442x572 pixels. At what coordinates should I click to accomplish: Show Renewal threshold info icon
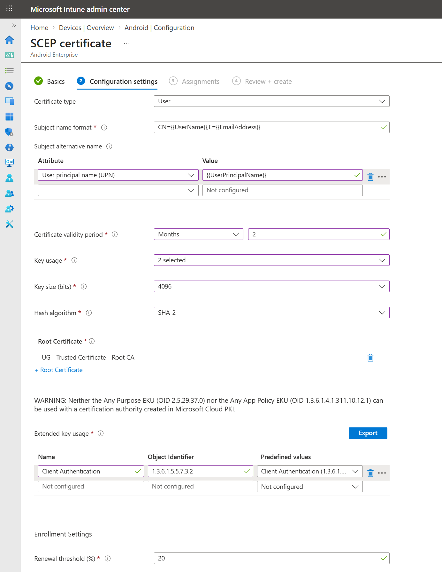(108, 559)
